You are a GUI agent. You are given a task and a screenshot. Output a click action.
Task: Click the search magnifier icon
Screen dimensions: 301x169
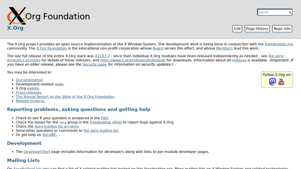point(290,12)
